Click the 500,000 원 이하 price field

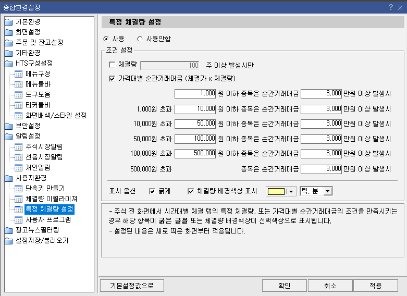point(195,153)
